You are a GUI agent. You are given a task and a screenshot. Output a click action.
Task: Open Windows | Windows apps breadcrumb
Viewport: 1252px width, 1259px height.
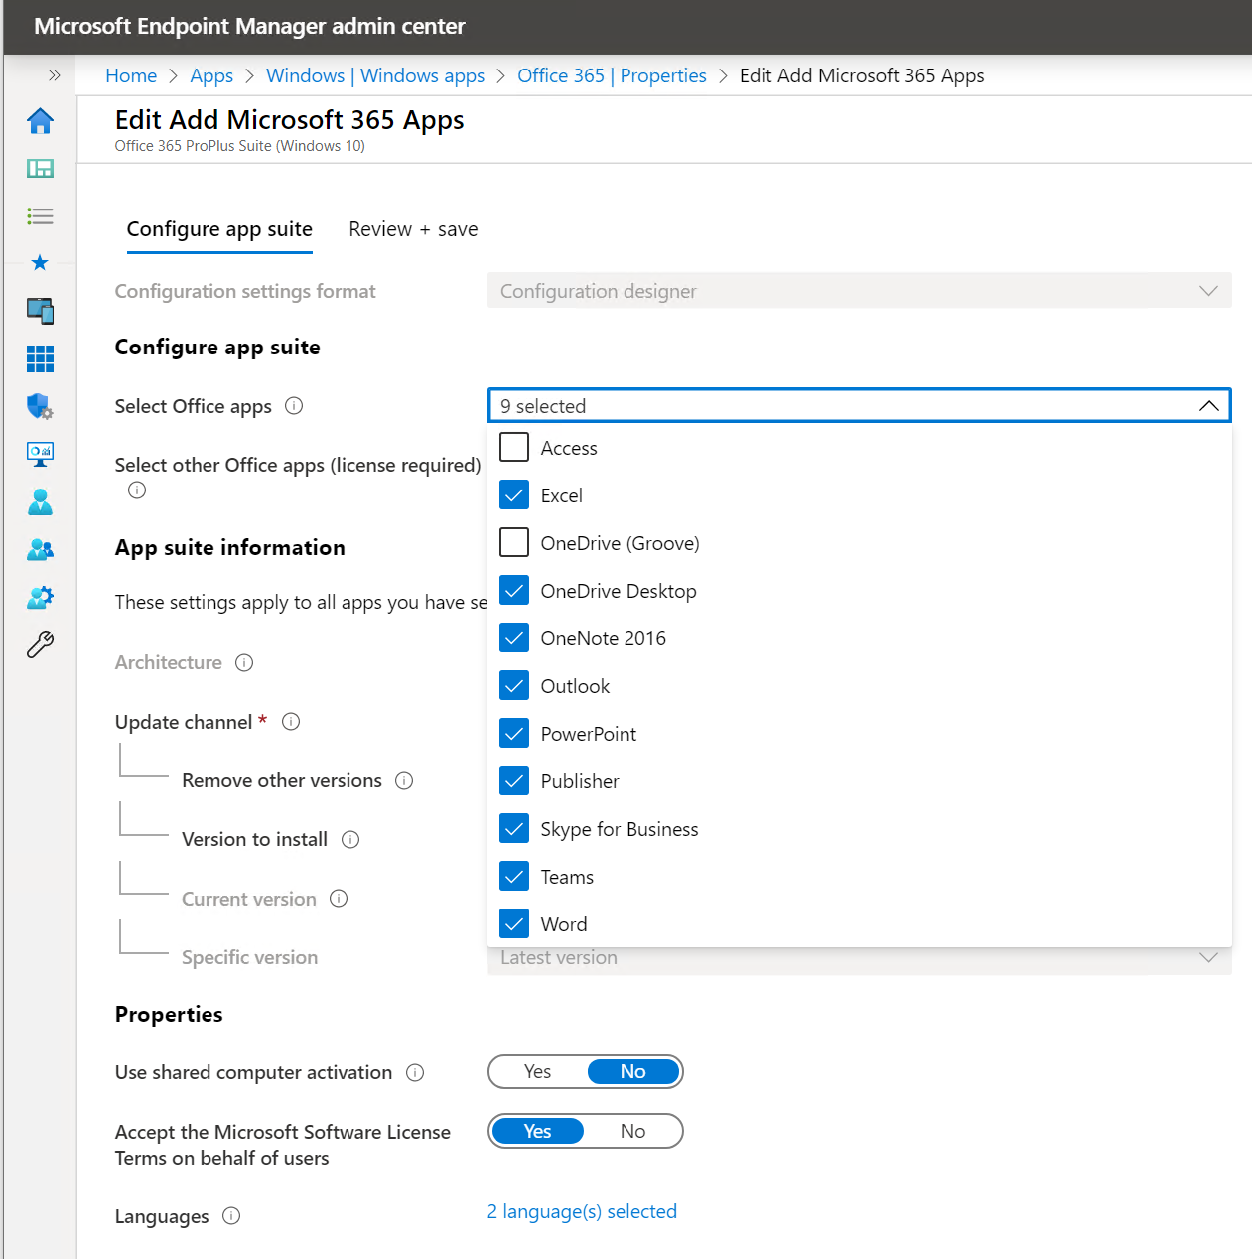tap(375, 75)
